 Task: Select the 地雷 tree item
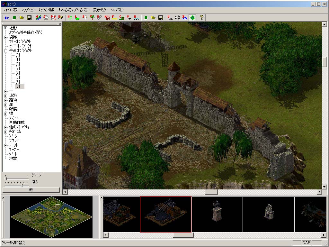(13, 159)
